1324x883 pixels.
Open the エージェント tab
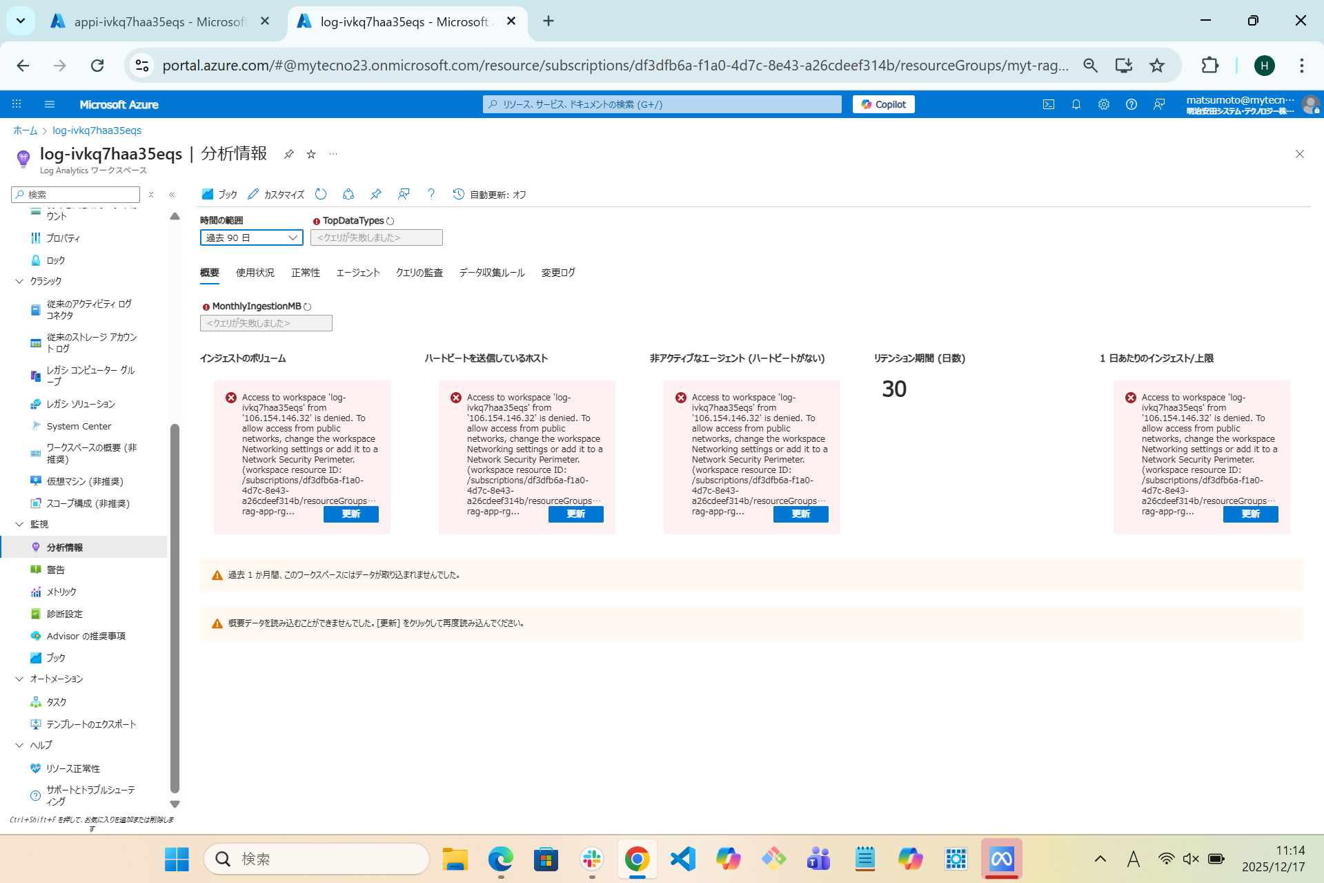357,272
